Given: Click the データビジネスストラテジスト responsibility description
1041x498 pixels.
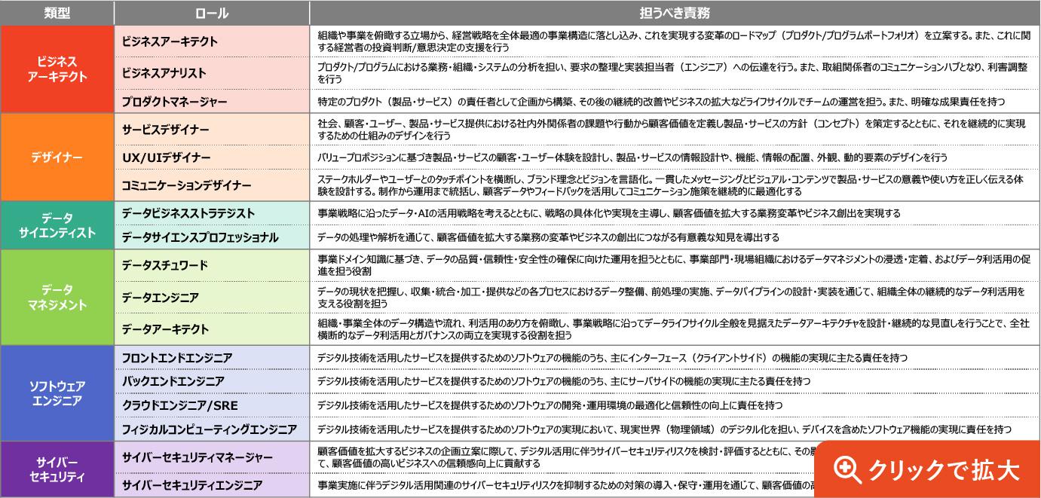Looking at the screenshot, I should click(x=675, y=213).
